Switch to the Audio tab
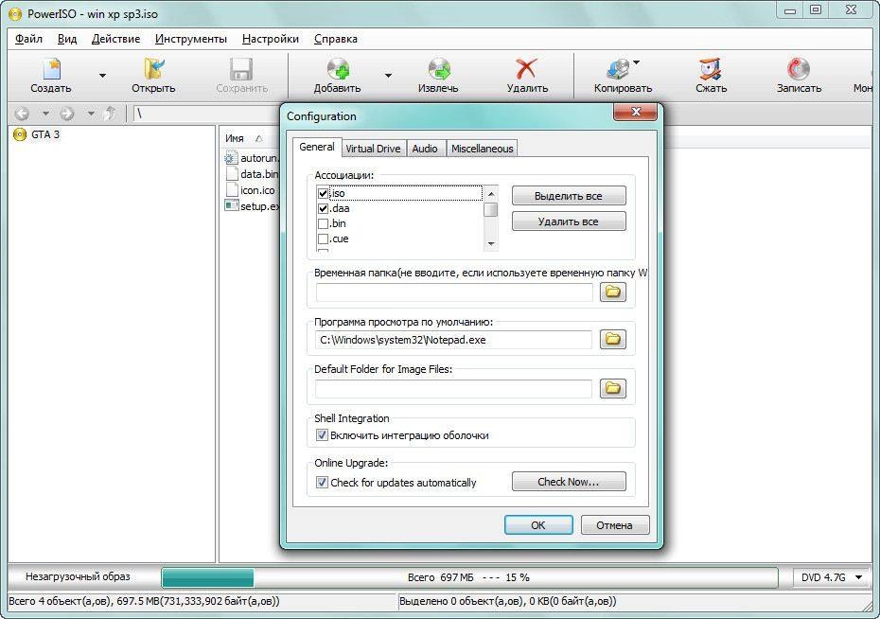880x619 pixels. 425,149
